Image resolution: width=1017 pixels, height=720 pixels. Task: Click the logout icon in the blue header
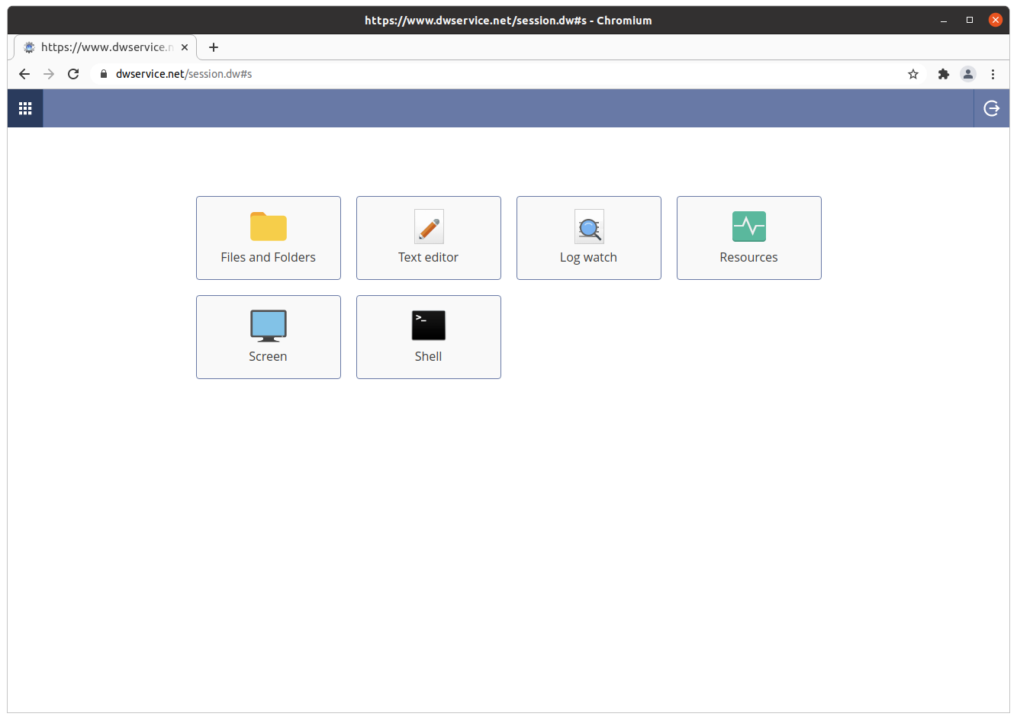(x=991, y=108)
